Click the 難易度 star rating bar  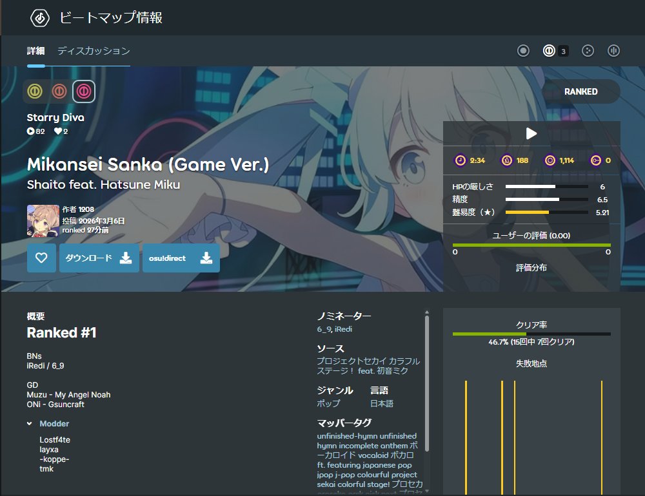coord(547,213)
